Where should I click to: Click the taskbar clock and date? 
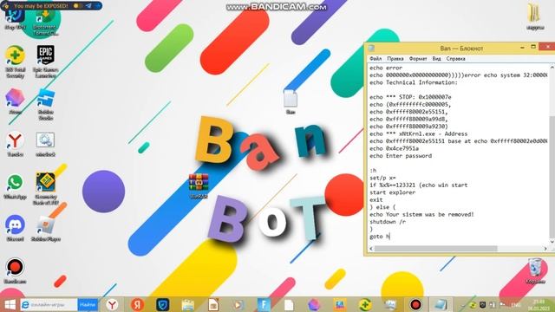(x=539, y=304)
